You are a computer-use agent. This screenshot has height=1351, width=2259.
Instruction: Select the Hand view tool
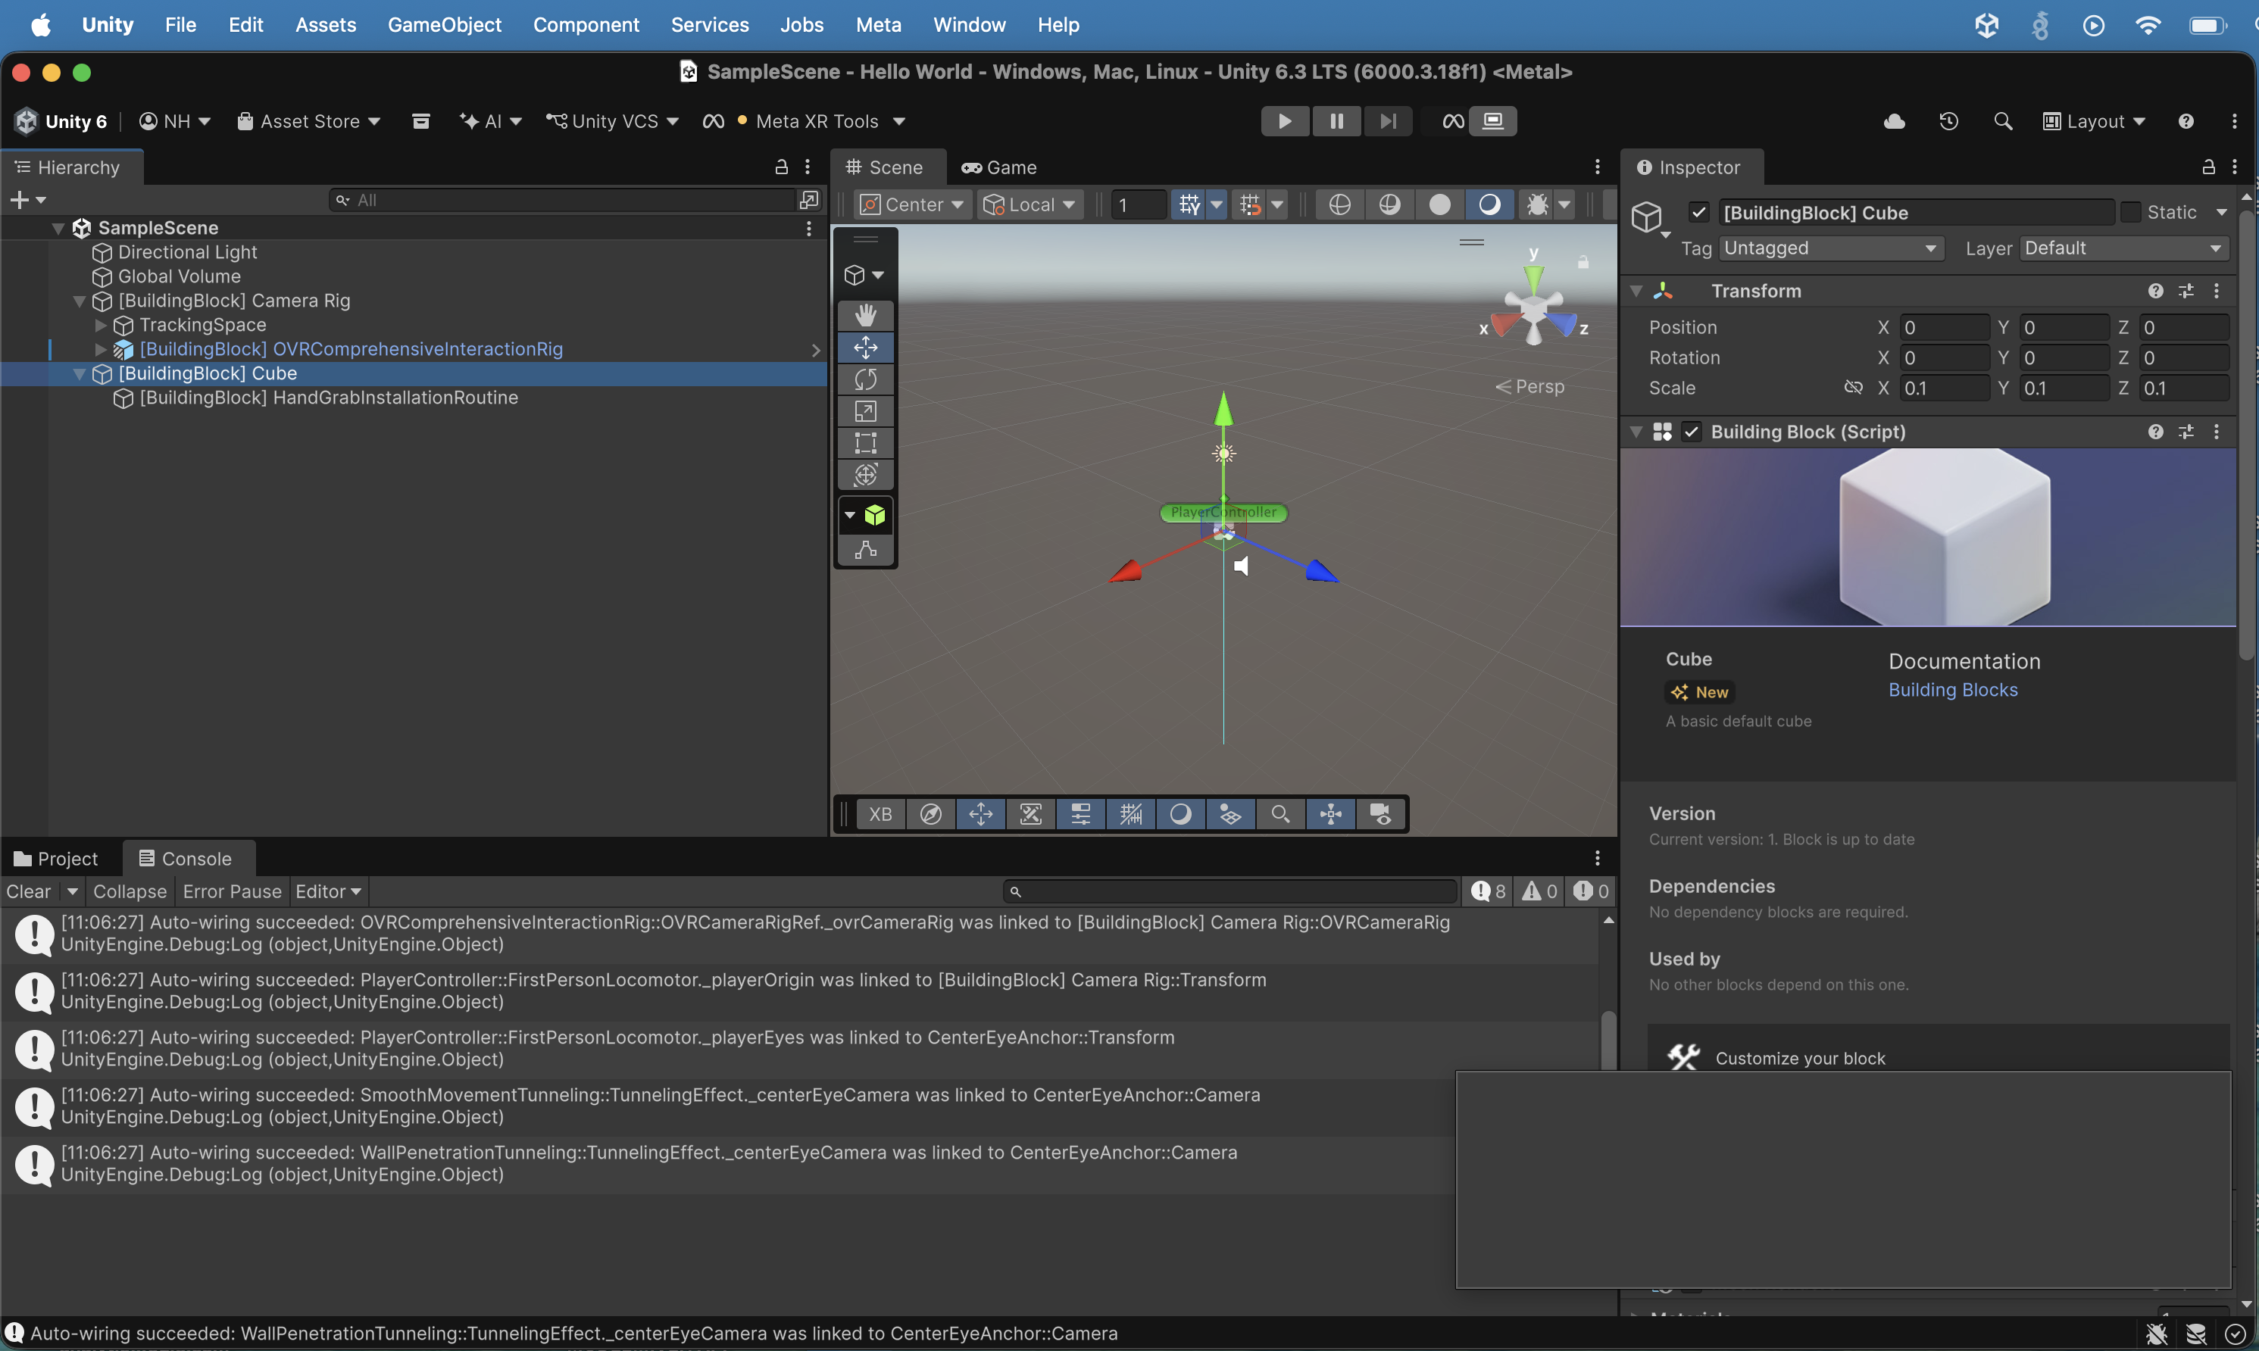865,315
